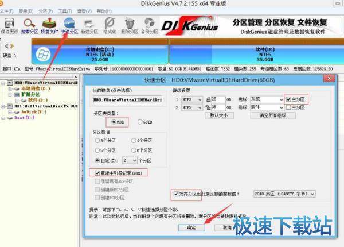Viewport: 344px width, 247px height.
Task: Open the Search Partition (搜索分区) tool
Action: [29, 26]
